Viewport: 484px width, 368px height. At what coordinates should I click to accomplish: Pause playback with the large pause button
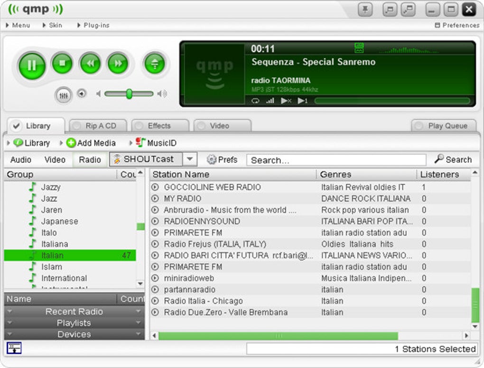click(32, 65)
